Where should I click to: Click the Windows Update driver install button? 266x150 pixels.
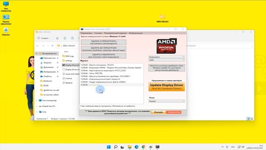coord(167,68)
